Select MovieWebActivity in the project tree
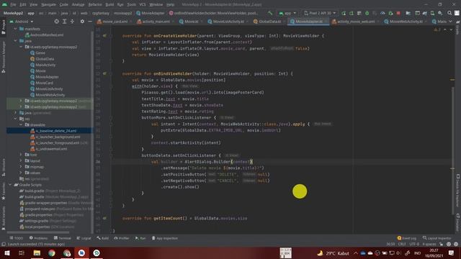461x259 pixels. [x=50, y=95]
